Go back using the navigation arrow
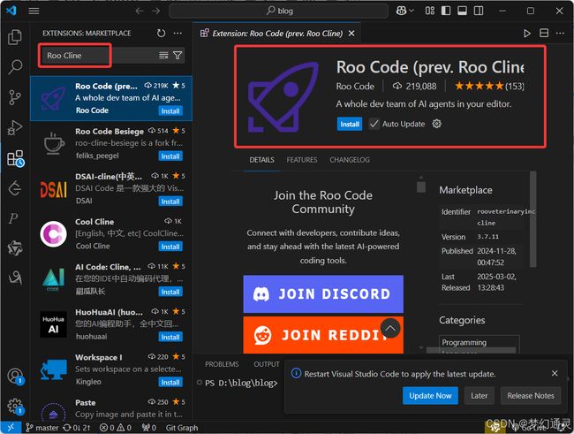 coord(140,11)
